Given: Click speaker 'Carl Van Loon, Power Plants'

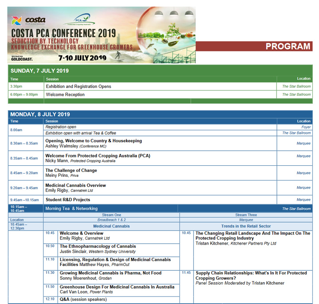Looking at the screenshot, I should (86, 292).
